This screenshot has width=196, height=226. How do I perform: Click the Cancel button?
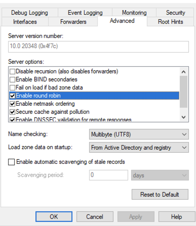[95, 217]
